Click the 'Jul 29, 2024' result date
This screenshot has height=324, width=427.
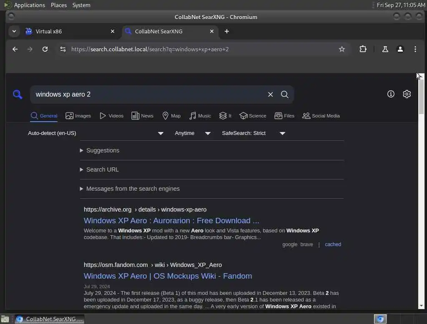point(97,287)
